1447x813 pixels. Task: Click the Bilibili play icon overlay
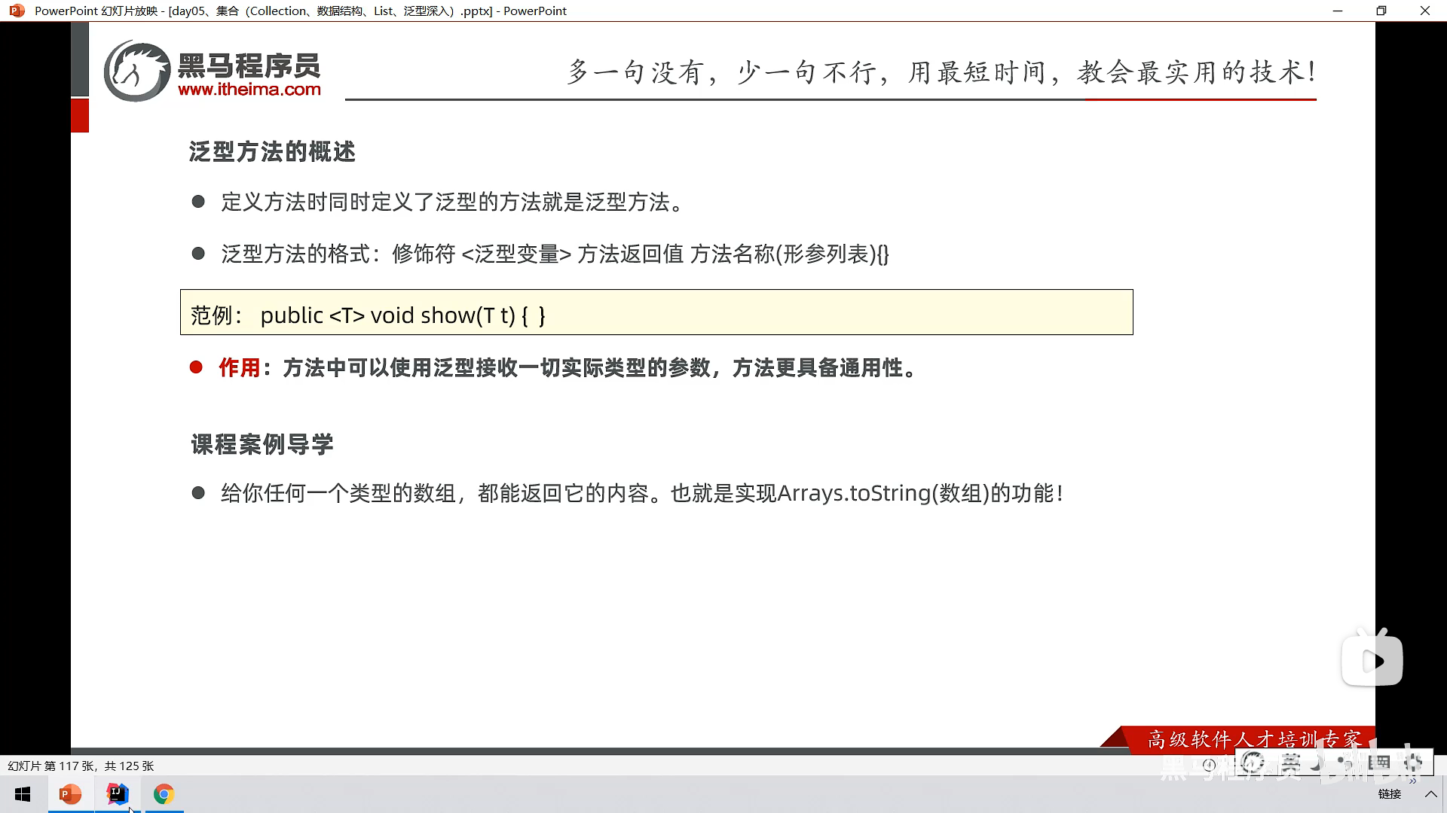point(1372,660)
